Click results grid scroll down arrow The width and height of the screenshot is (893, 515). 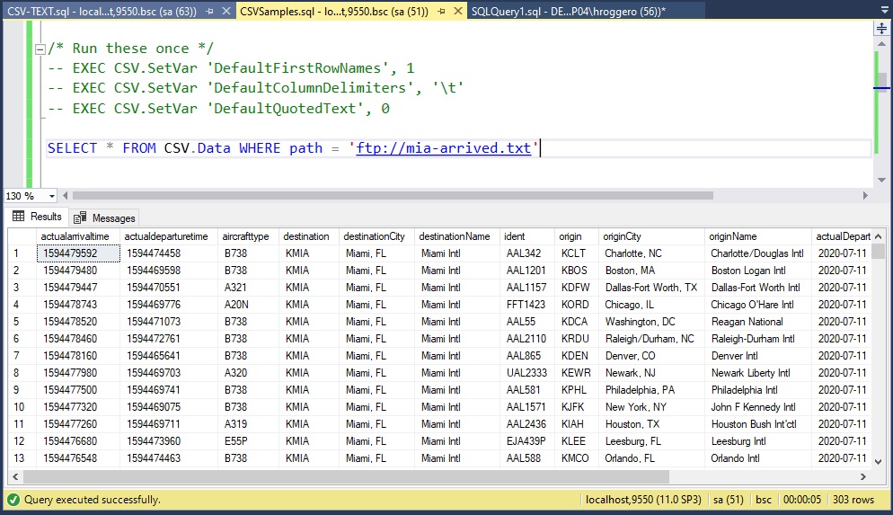[x=879, y=462]
